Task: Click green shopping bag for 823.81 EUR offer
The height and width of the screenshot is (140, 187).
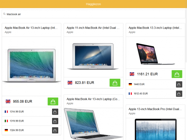Action: tap(115, 82)
